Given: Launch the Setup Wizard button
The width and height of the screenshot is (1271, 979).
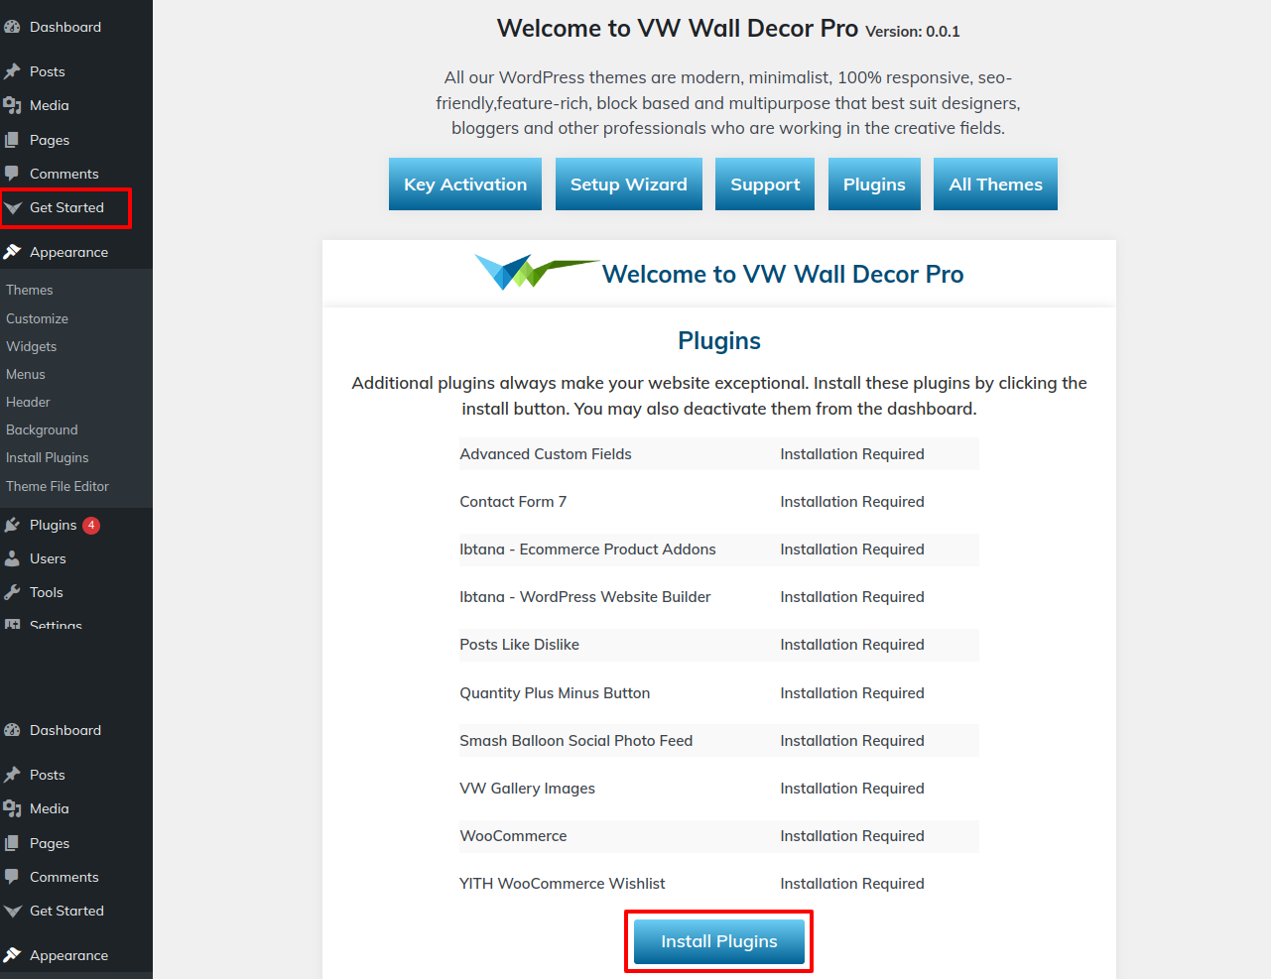Looking at the screenshot, I should 629,184.
